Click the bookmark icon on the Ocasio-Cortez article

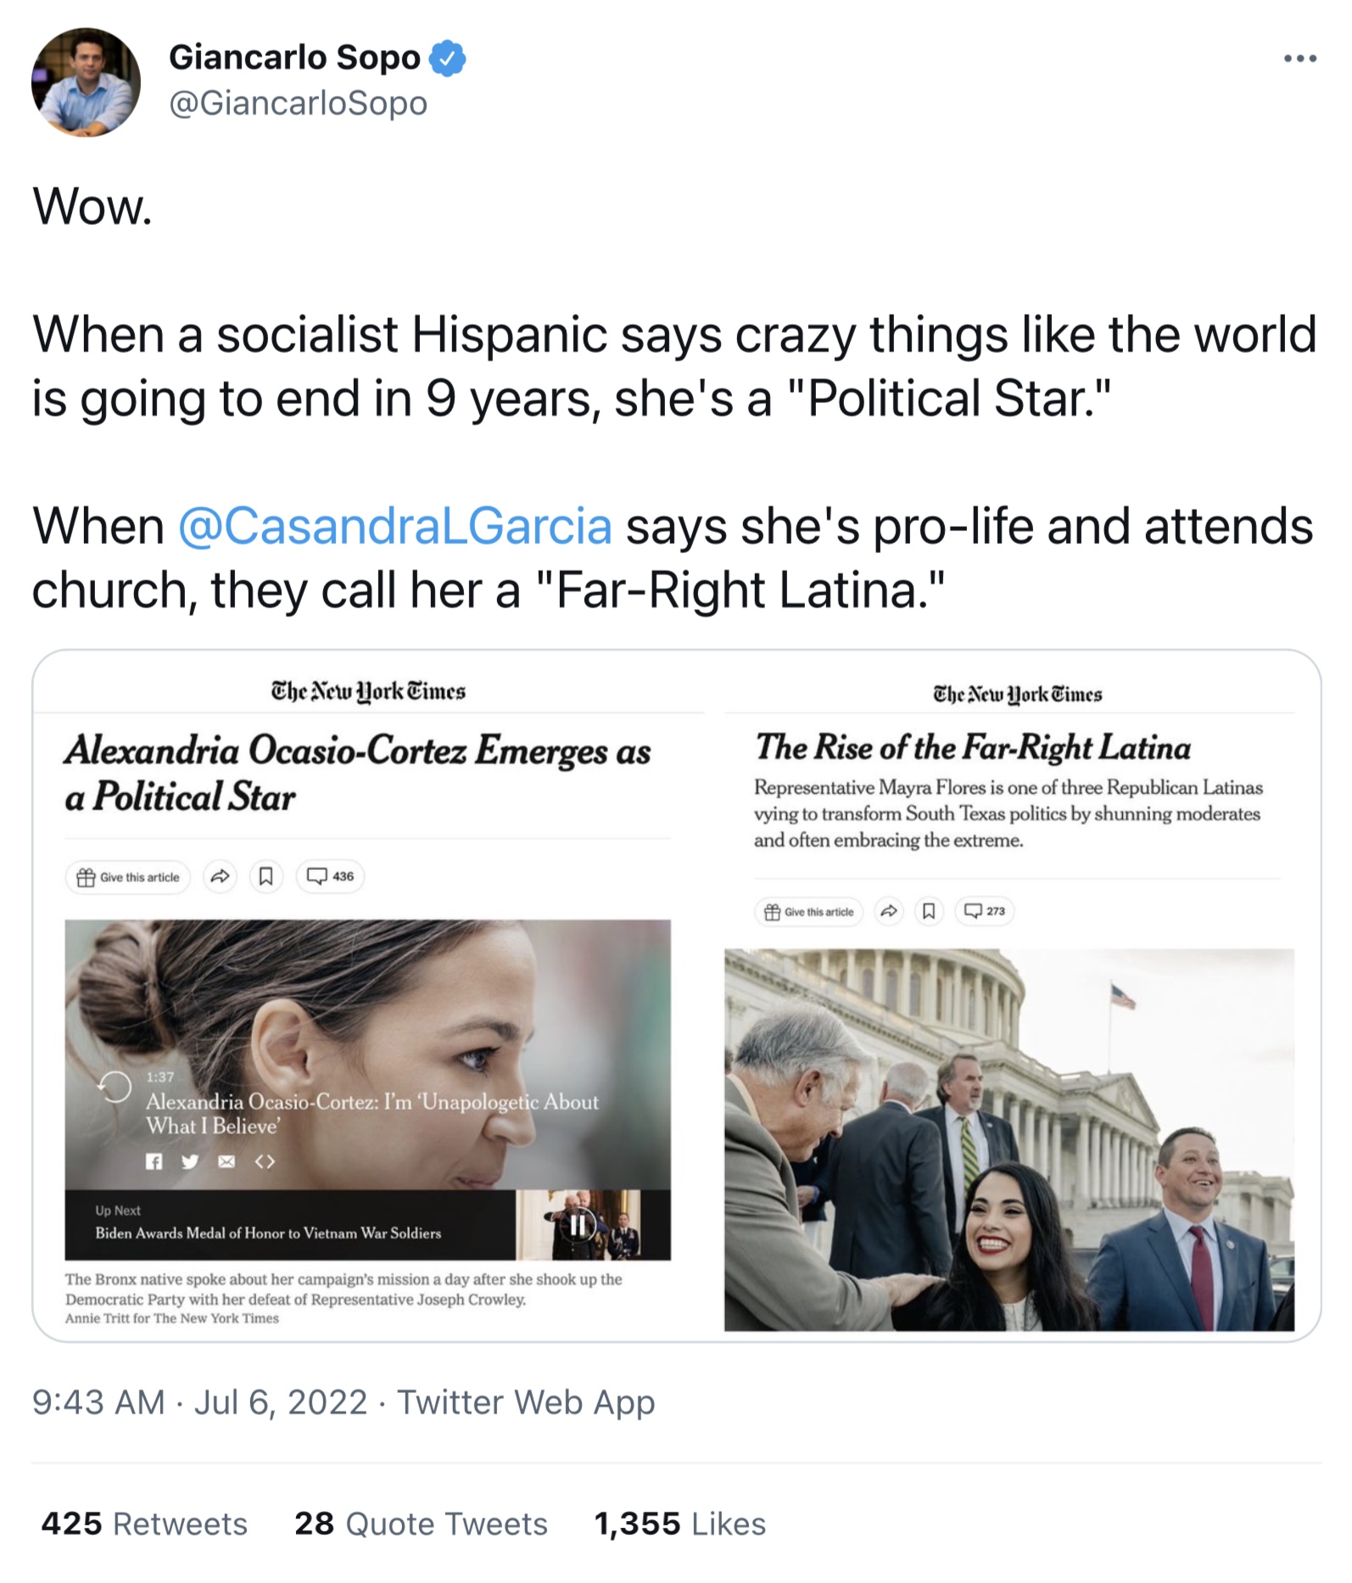(265, 876)
